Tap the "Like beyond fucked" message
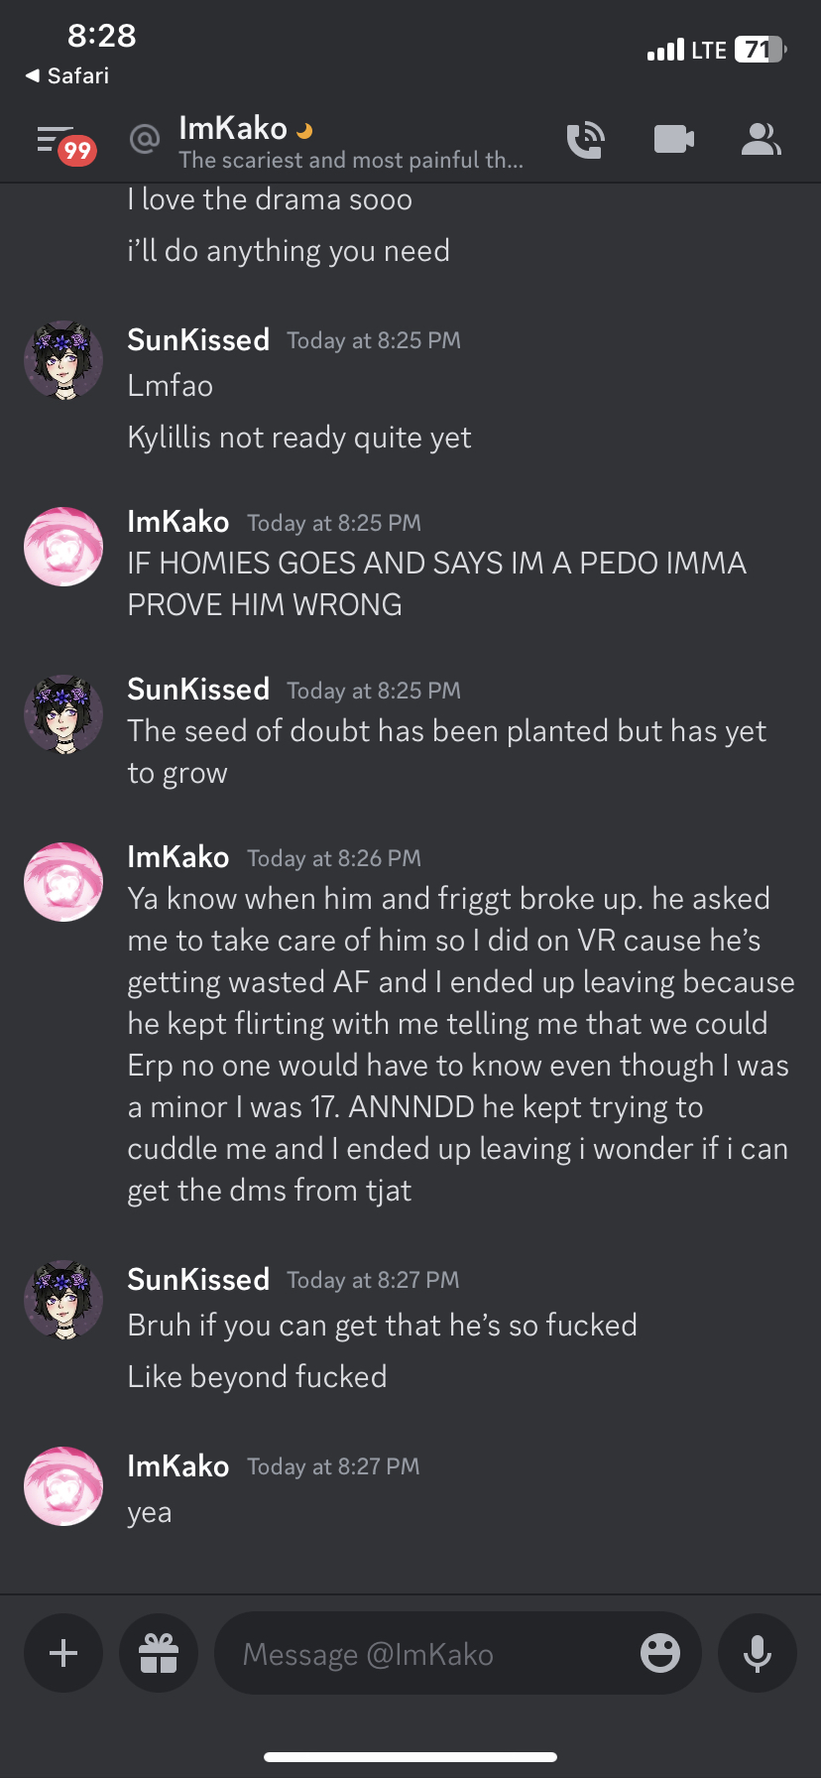 tap(257, 1376)
